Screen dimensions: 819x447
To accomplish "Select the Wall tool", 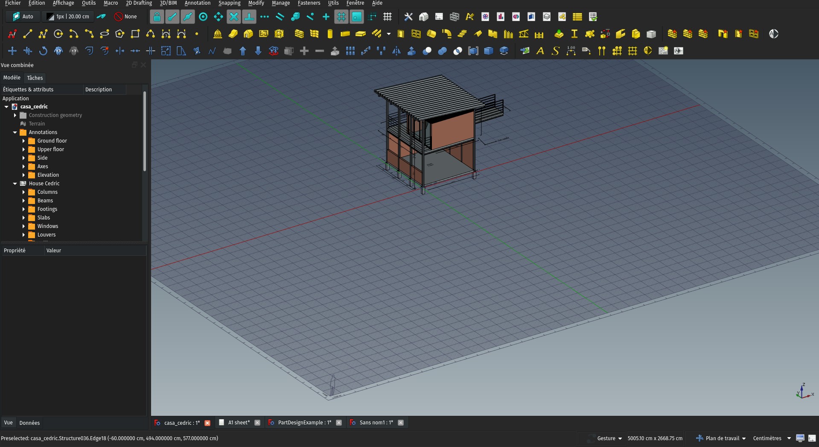I will pyautogui.click(x=299, y=34).
